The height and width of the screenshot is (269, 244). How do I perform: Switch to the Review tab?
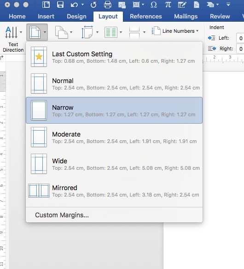coord(220,17)
